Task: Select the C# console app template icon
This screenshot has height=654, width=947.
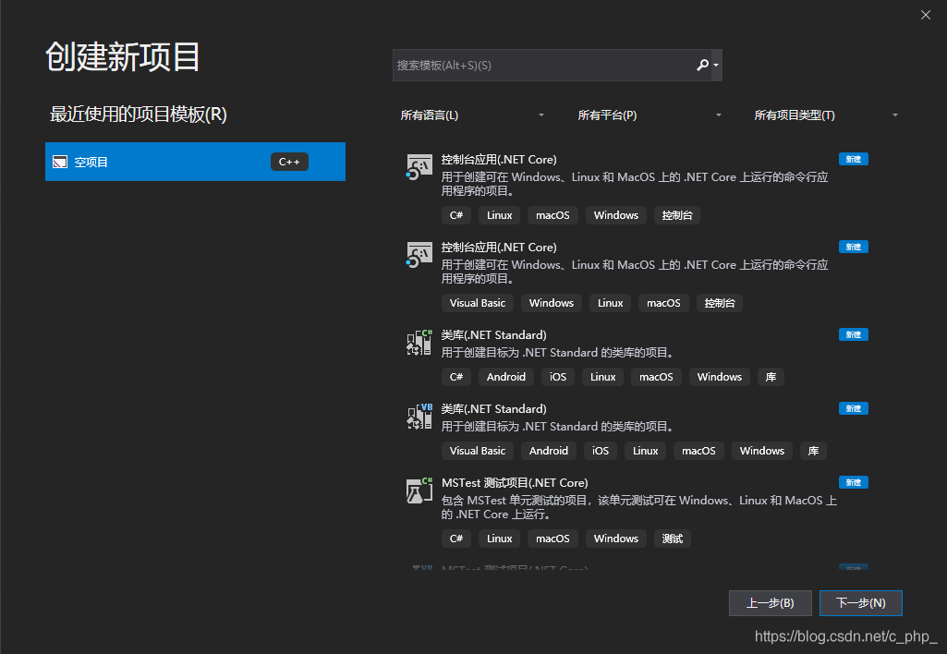Action: 419,167
